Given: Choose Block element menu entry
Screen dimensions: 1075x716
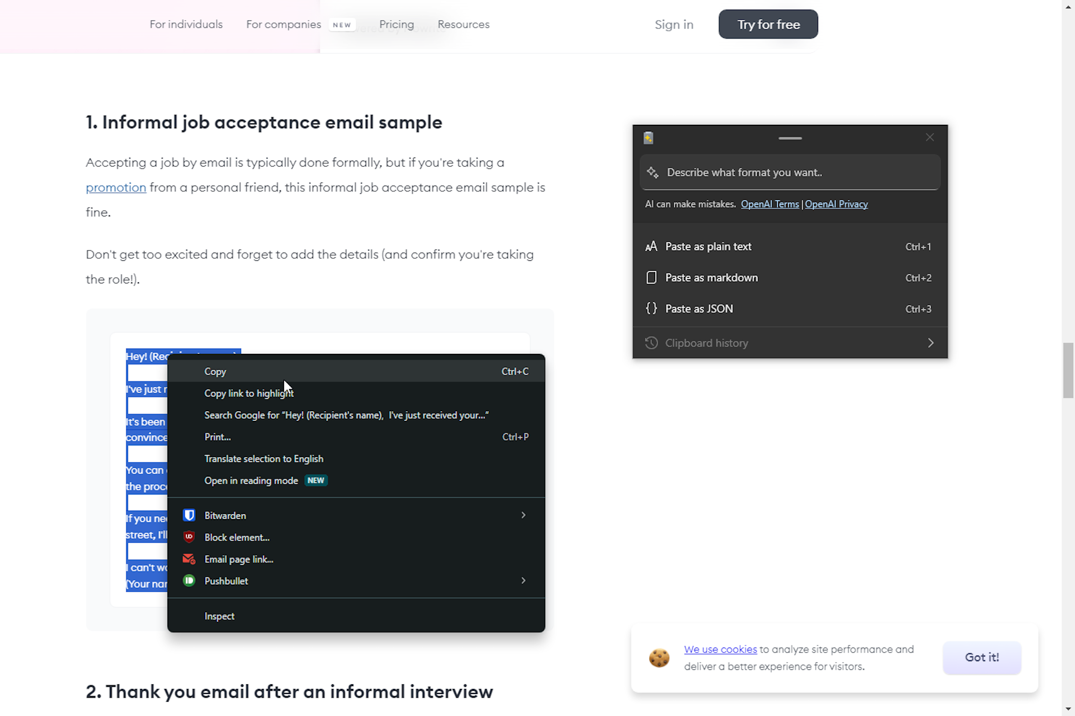Looking at the screenshot, I should [x=356, y=537].
